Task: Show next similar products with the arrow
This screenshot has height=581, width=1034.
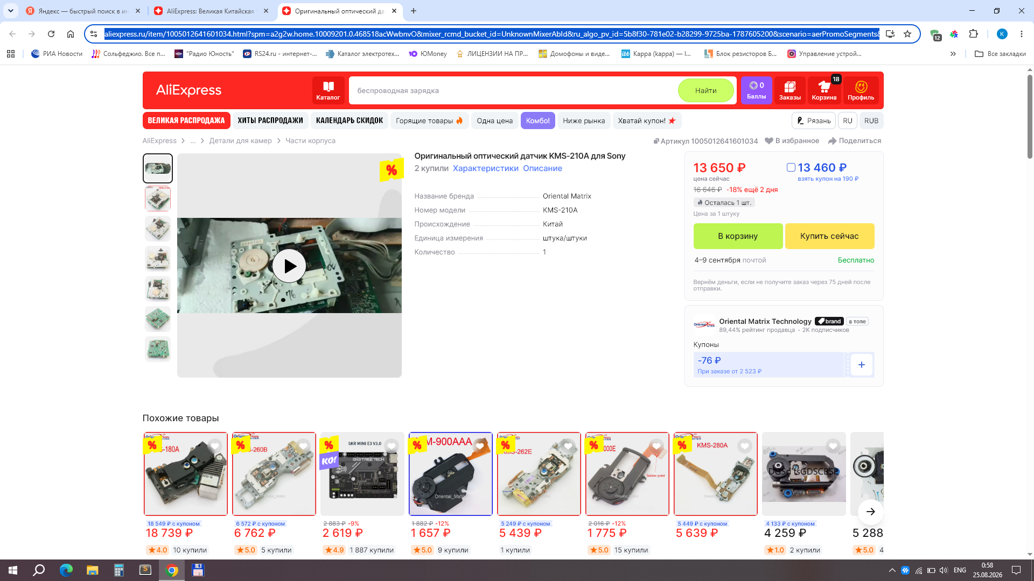Action: 870,512
